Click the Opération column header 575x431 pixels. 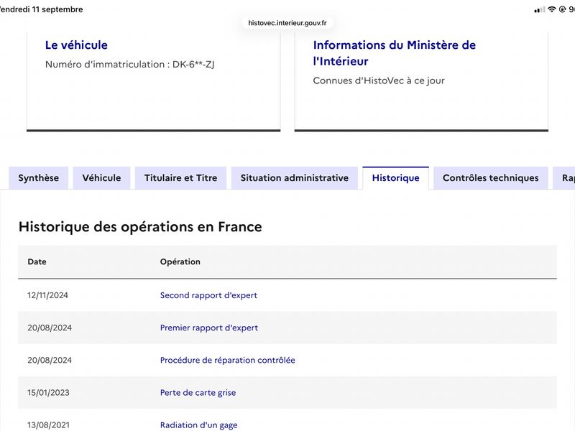(x=180, y=261)
